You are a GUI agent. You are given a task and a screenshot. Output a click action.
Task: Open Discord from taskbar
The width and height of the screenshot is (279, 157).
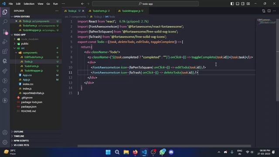pos(171,152)
